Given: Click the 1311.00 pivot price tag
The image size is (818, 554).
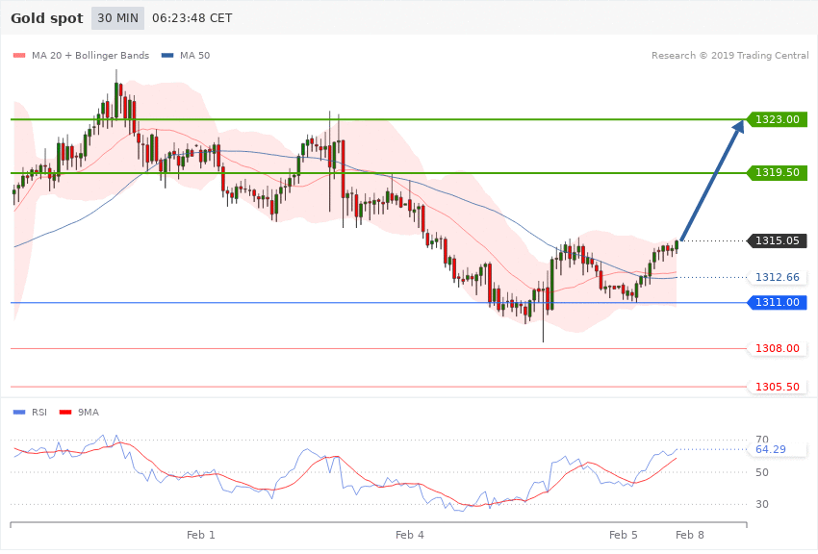Looking at the screenshot, I should click(778, 302).
